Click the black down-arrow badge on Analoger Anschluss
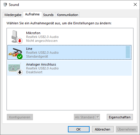The width and height of the screenshot is (140, 135). pos(20,72)
